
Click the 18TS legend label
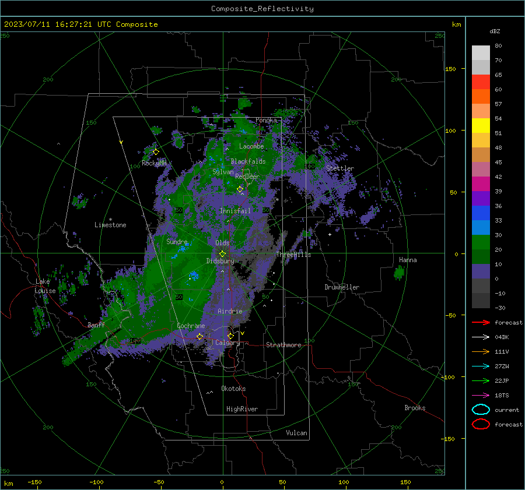[x=502, y=396]
